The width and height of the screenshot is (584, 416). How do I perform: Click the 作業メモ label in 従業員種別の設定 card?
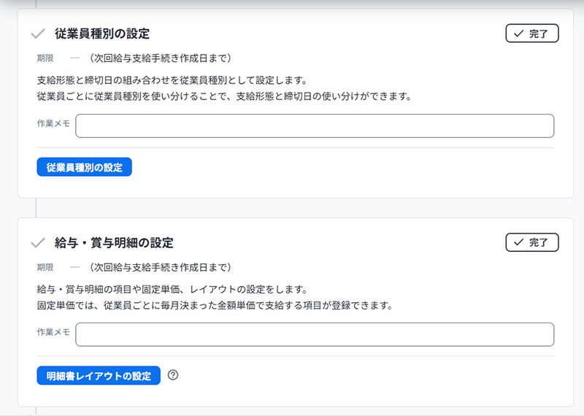(x=53, y=123)
